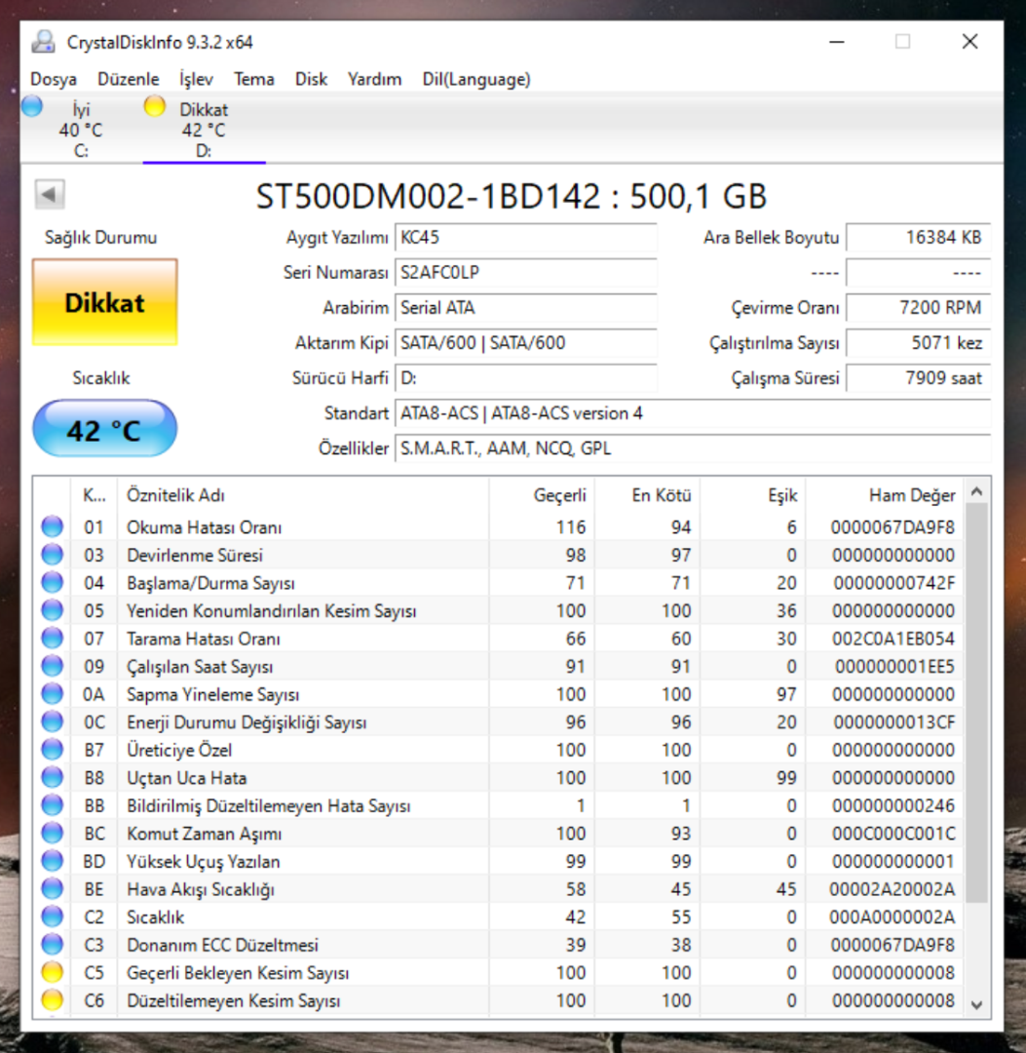Open the Dosya menu
Viewport: 1026px width, 1053px height.
[x=54, y=79]
